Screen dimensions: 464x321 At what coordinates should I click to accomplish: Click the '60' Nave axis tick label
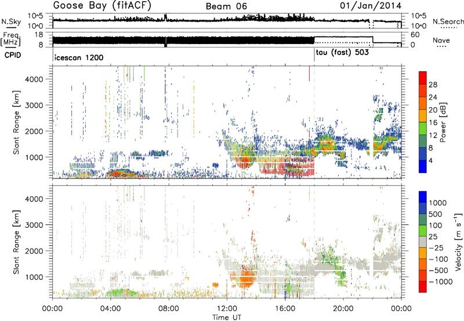pos(415,35)
